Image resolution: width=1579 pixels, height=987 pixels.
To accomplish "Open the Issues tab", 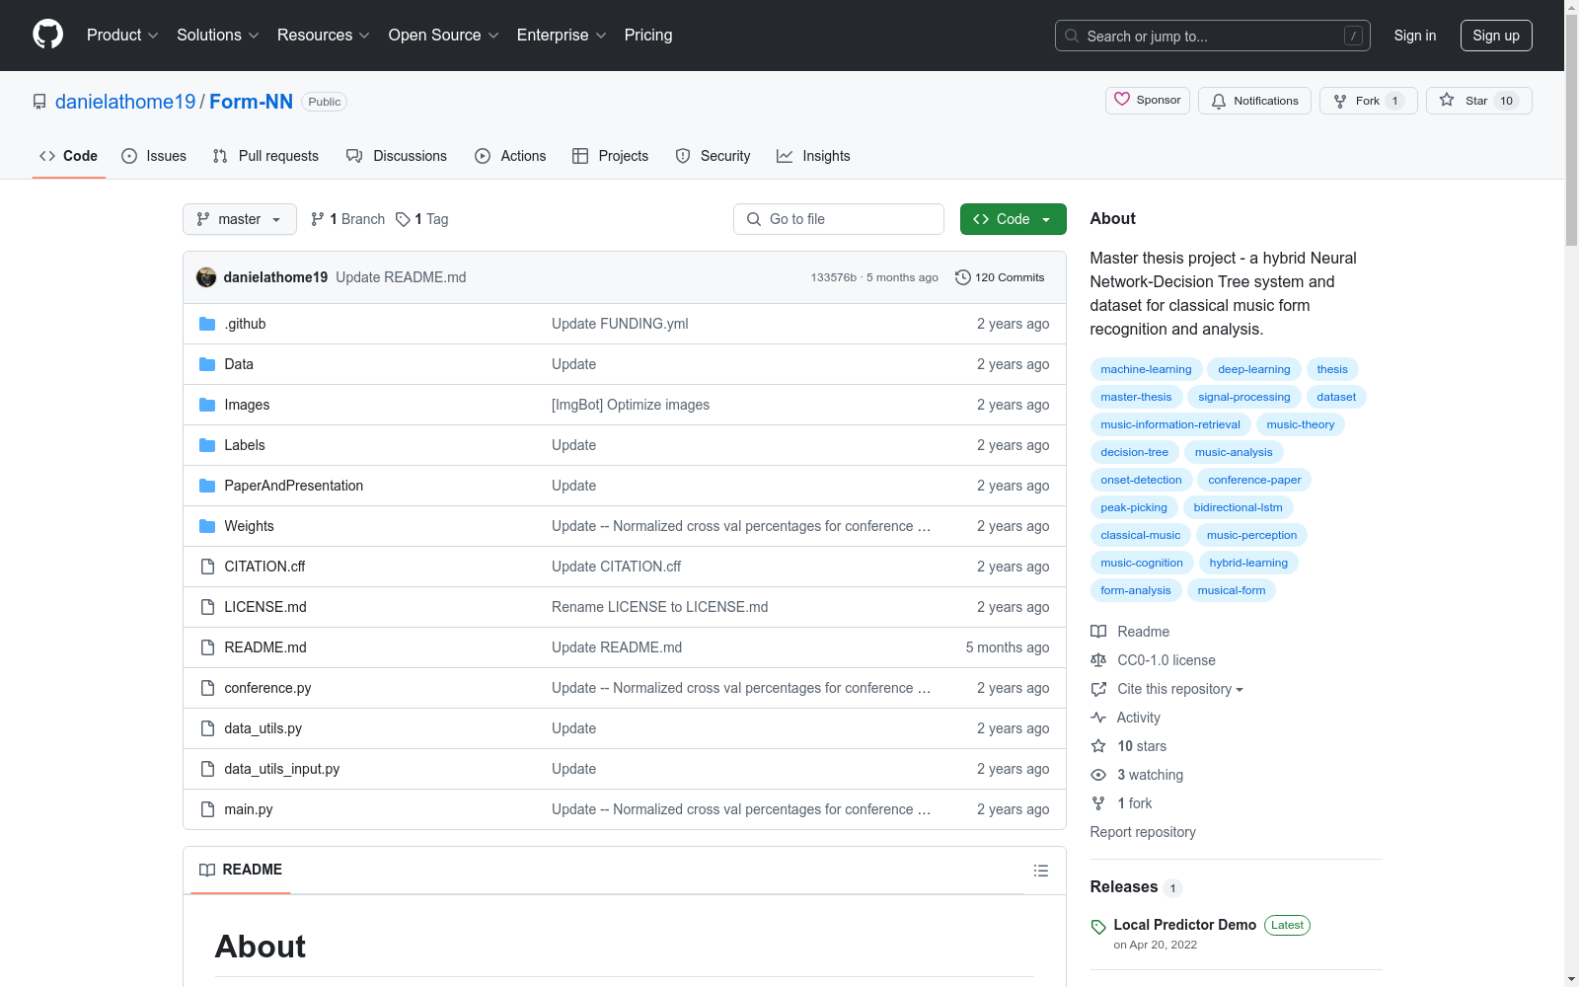I will (154, 156).
